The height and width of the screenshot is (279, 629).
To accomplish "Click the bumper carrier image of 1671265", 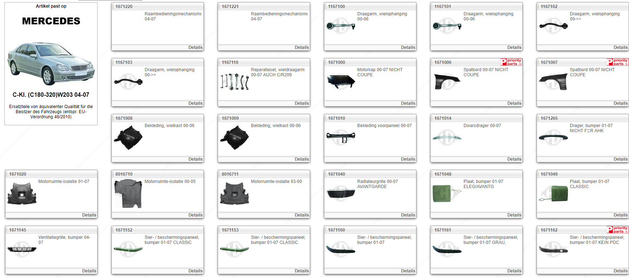I will coord(553,138).
